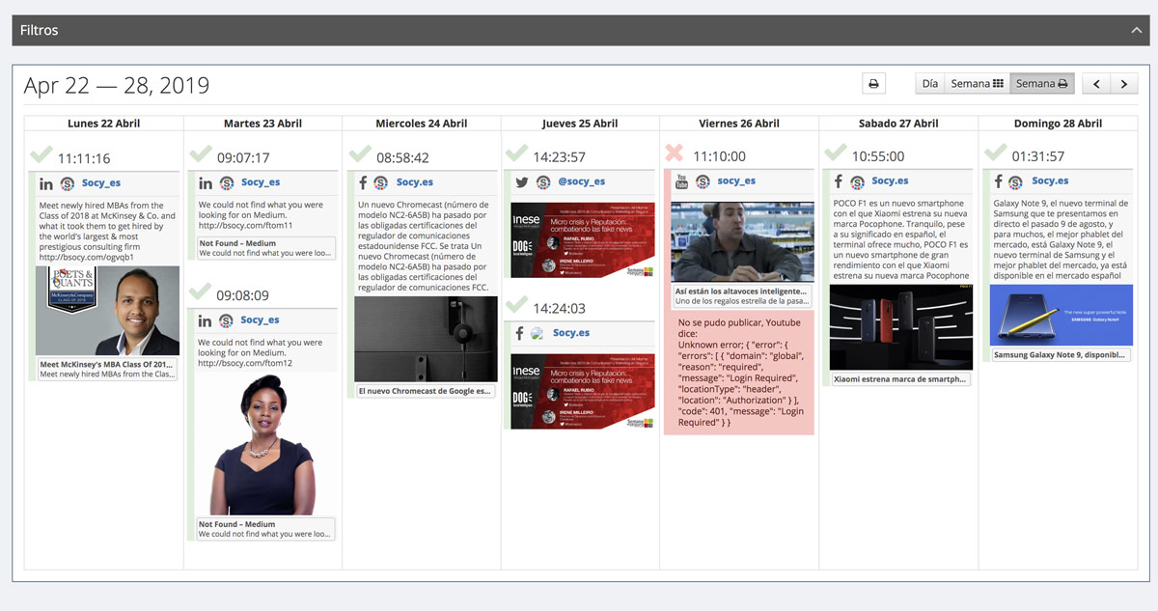Screen dimensions: 1158x611
Task: Click the Lunes 22 Abril header
Action: tap(103, 124)
